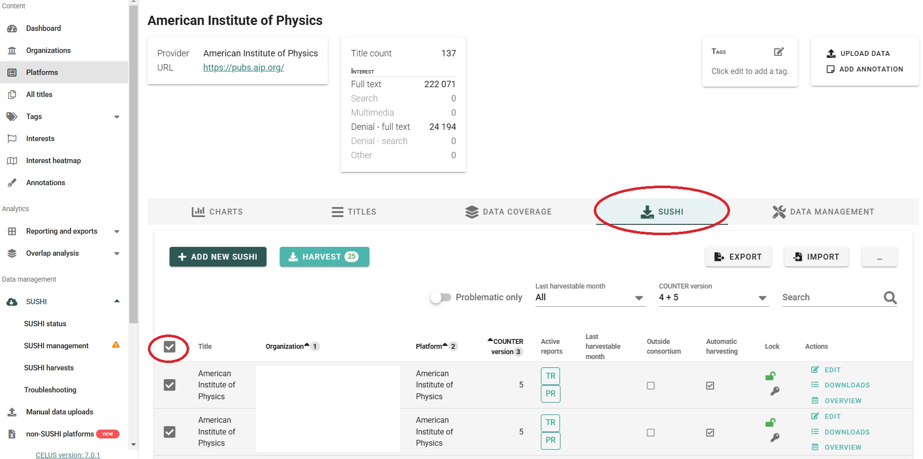
Task: Switch to the DATA COVERAGE tab
Action: [508, 212]
